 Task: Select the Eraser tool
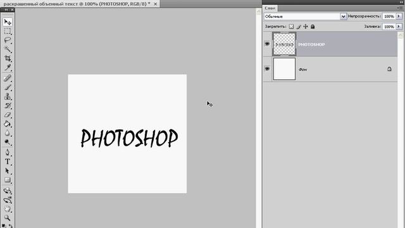pos(8,115)
